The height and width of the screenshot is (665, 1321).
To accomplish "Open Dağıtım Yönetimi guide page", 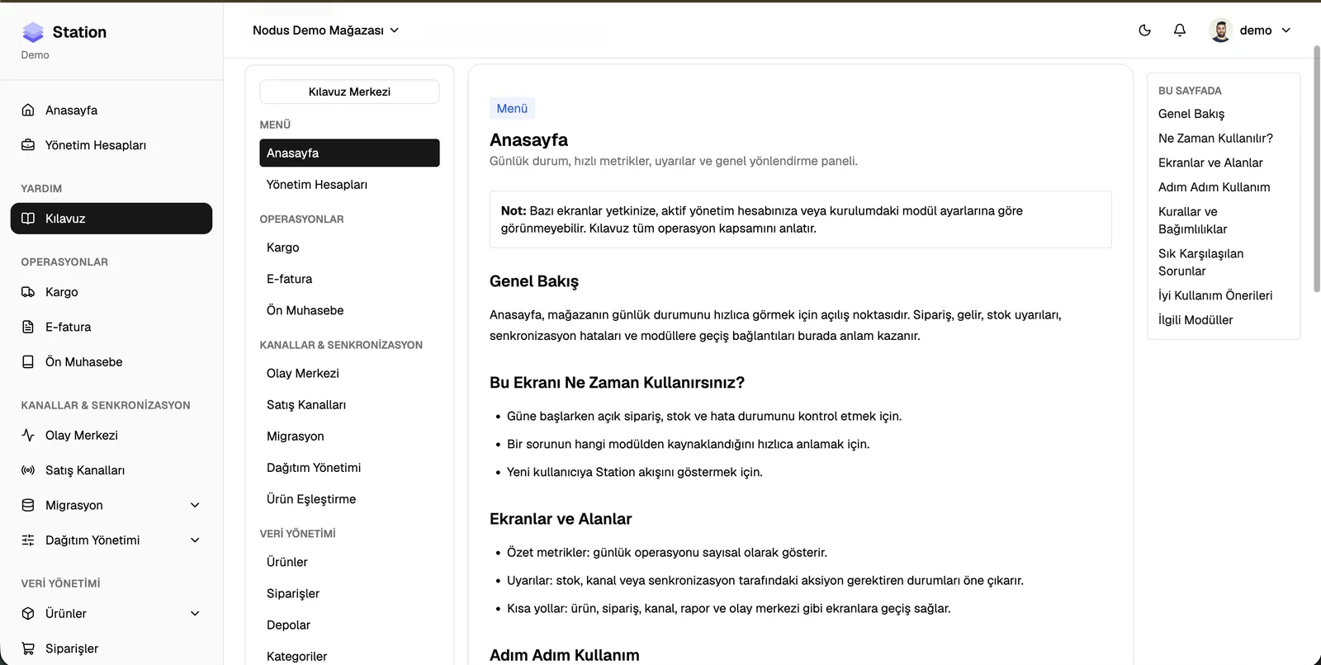I will pyautogui.click(x=349, y=468).
